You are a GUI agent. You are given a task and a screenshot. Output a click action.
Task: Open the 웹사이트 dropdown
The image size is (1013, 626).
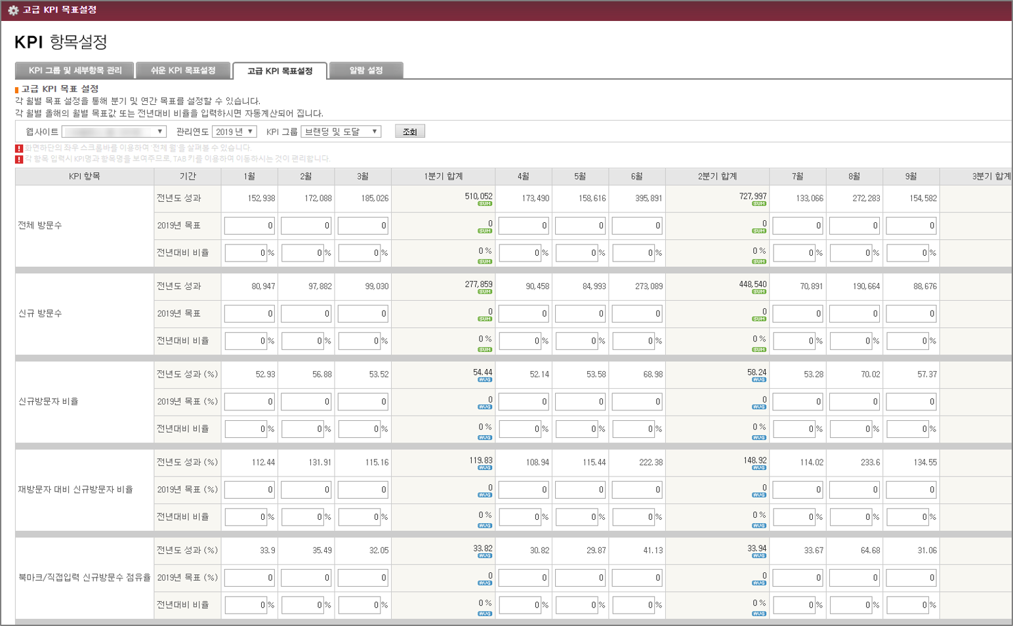(x=114, y=132)
